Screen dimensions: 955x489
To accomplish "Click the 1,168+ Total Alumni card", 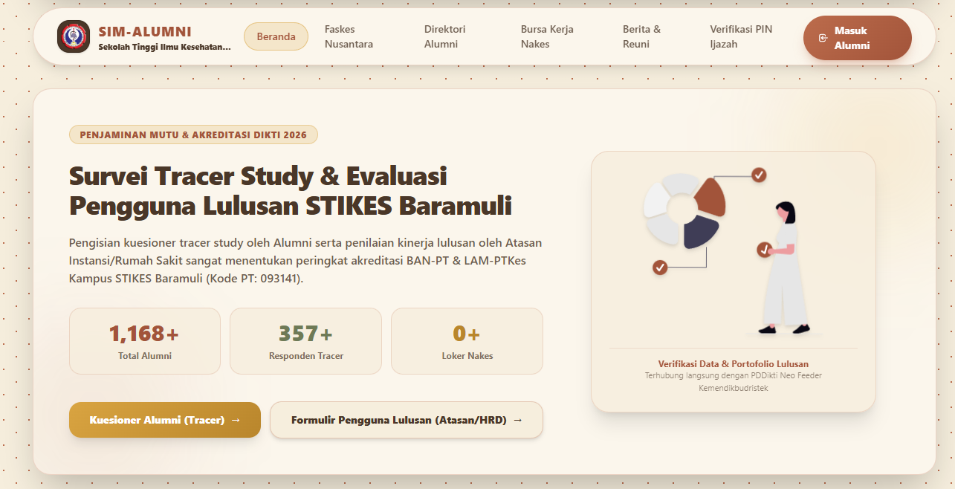I will click(x=145, y=341).
